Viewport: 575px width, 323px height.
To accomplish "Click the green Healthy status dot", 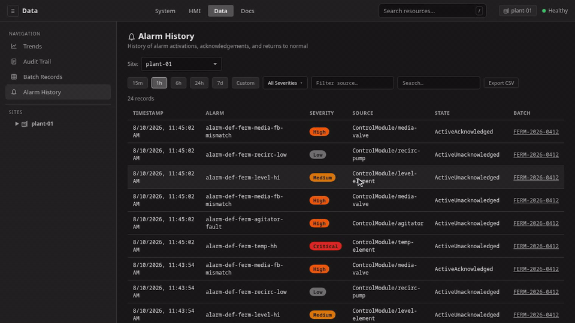I will click(x=544, y=11).
